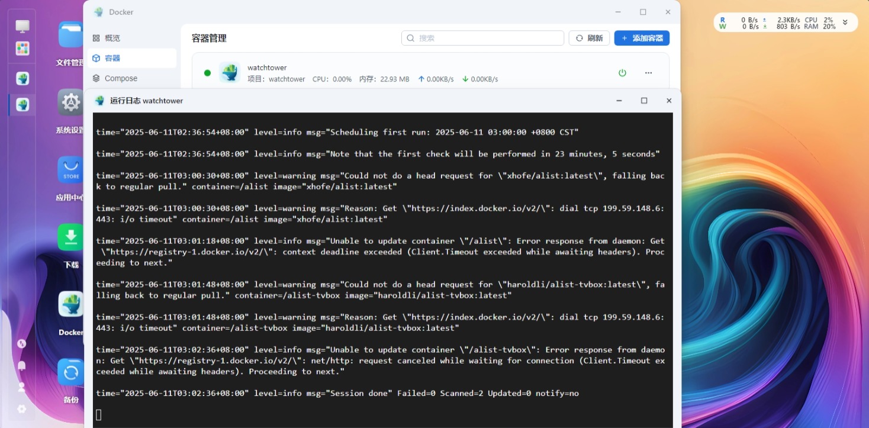Open the watchtower container three-dot menu
This screenshot has width=869, height=428.
tap(648, 73)
